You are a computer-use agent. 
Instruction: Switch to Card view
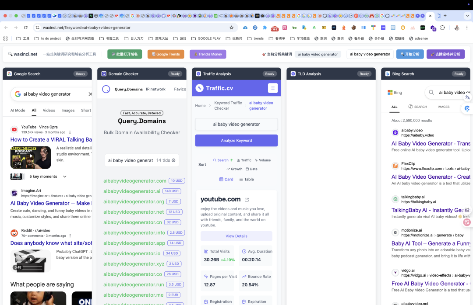(x=226, y=179)
